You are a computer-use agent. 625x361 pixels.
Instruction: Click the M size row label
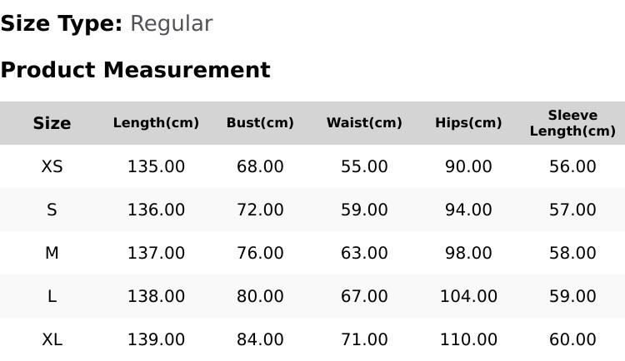(x=52, y=253)
